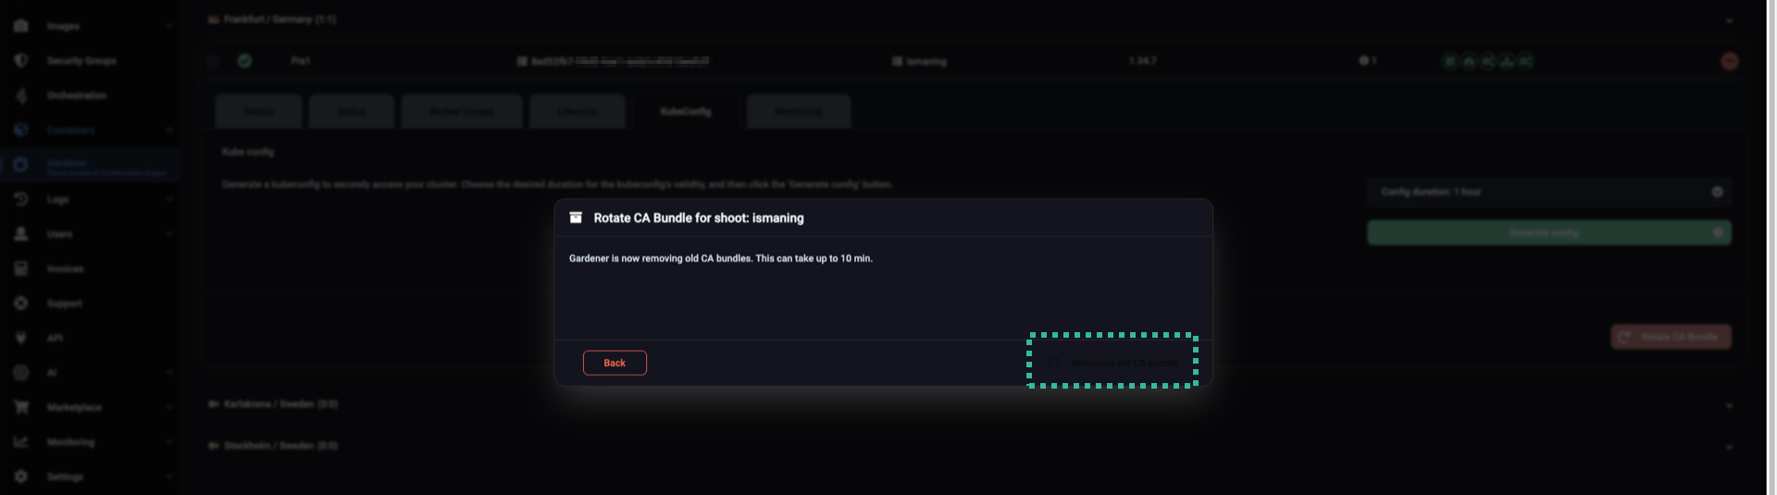1777x495 pixels.
Task: Click the Fra1 cluster name
Action: (x=300, y=61)
